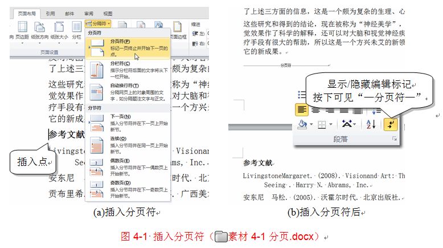Click the 参考文献 heading in right document

point(258,163)
